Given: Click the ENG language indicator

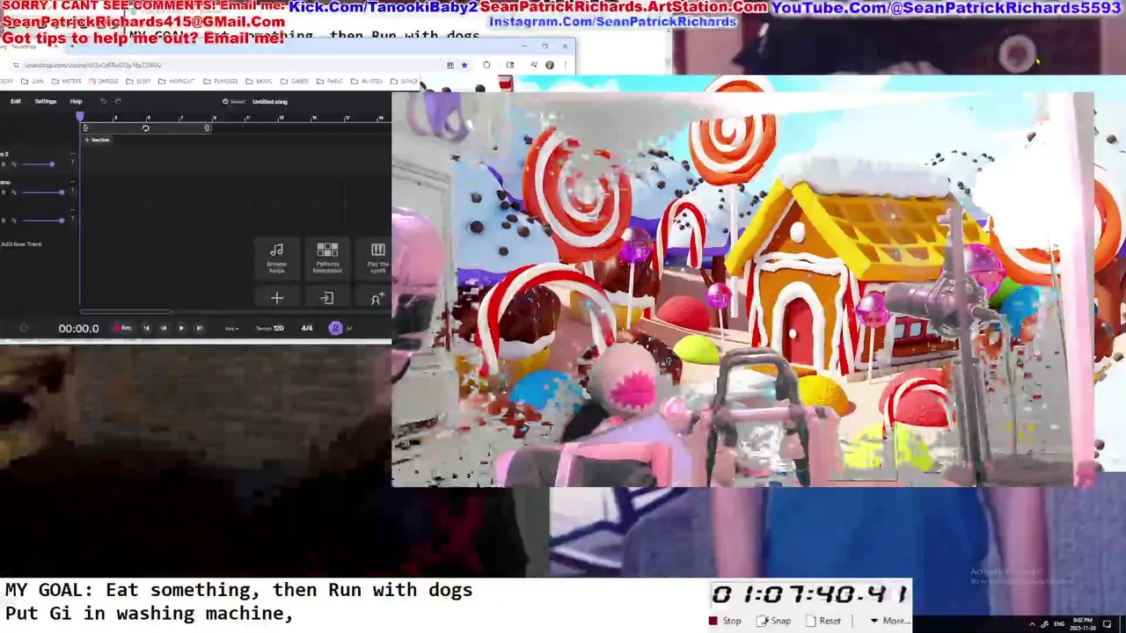Looking at the screenshot, I should coord(1058,624).
